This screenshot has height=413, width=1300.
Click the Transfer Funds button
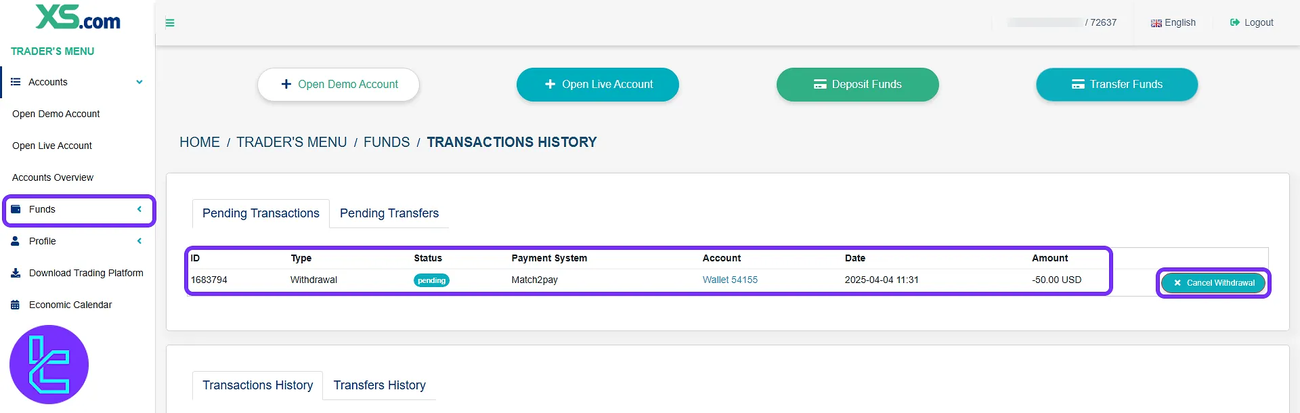[1117, 85]
